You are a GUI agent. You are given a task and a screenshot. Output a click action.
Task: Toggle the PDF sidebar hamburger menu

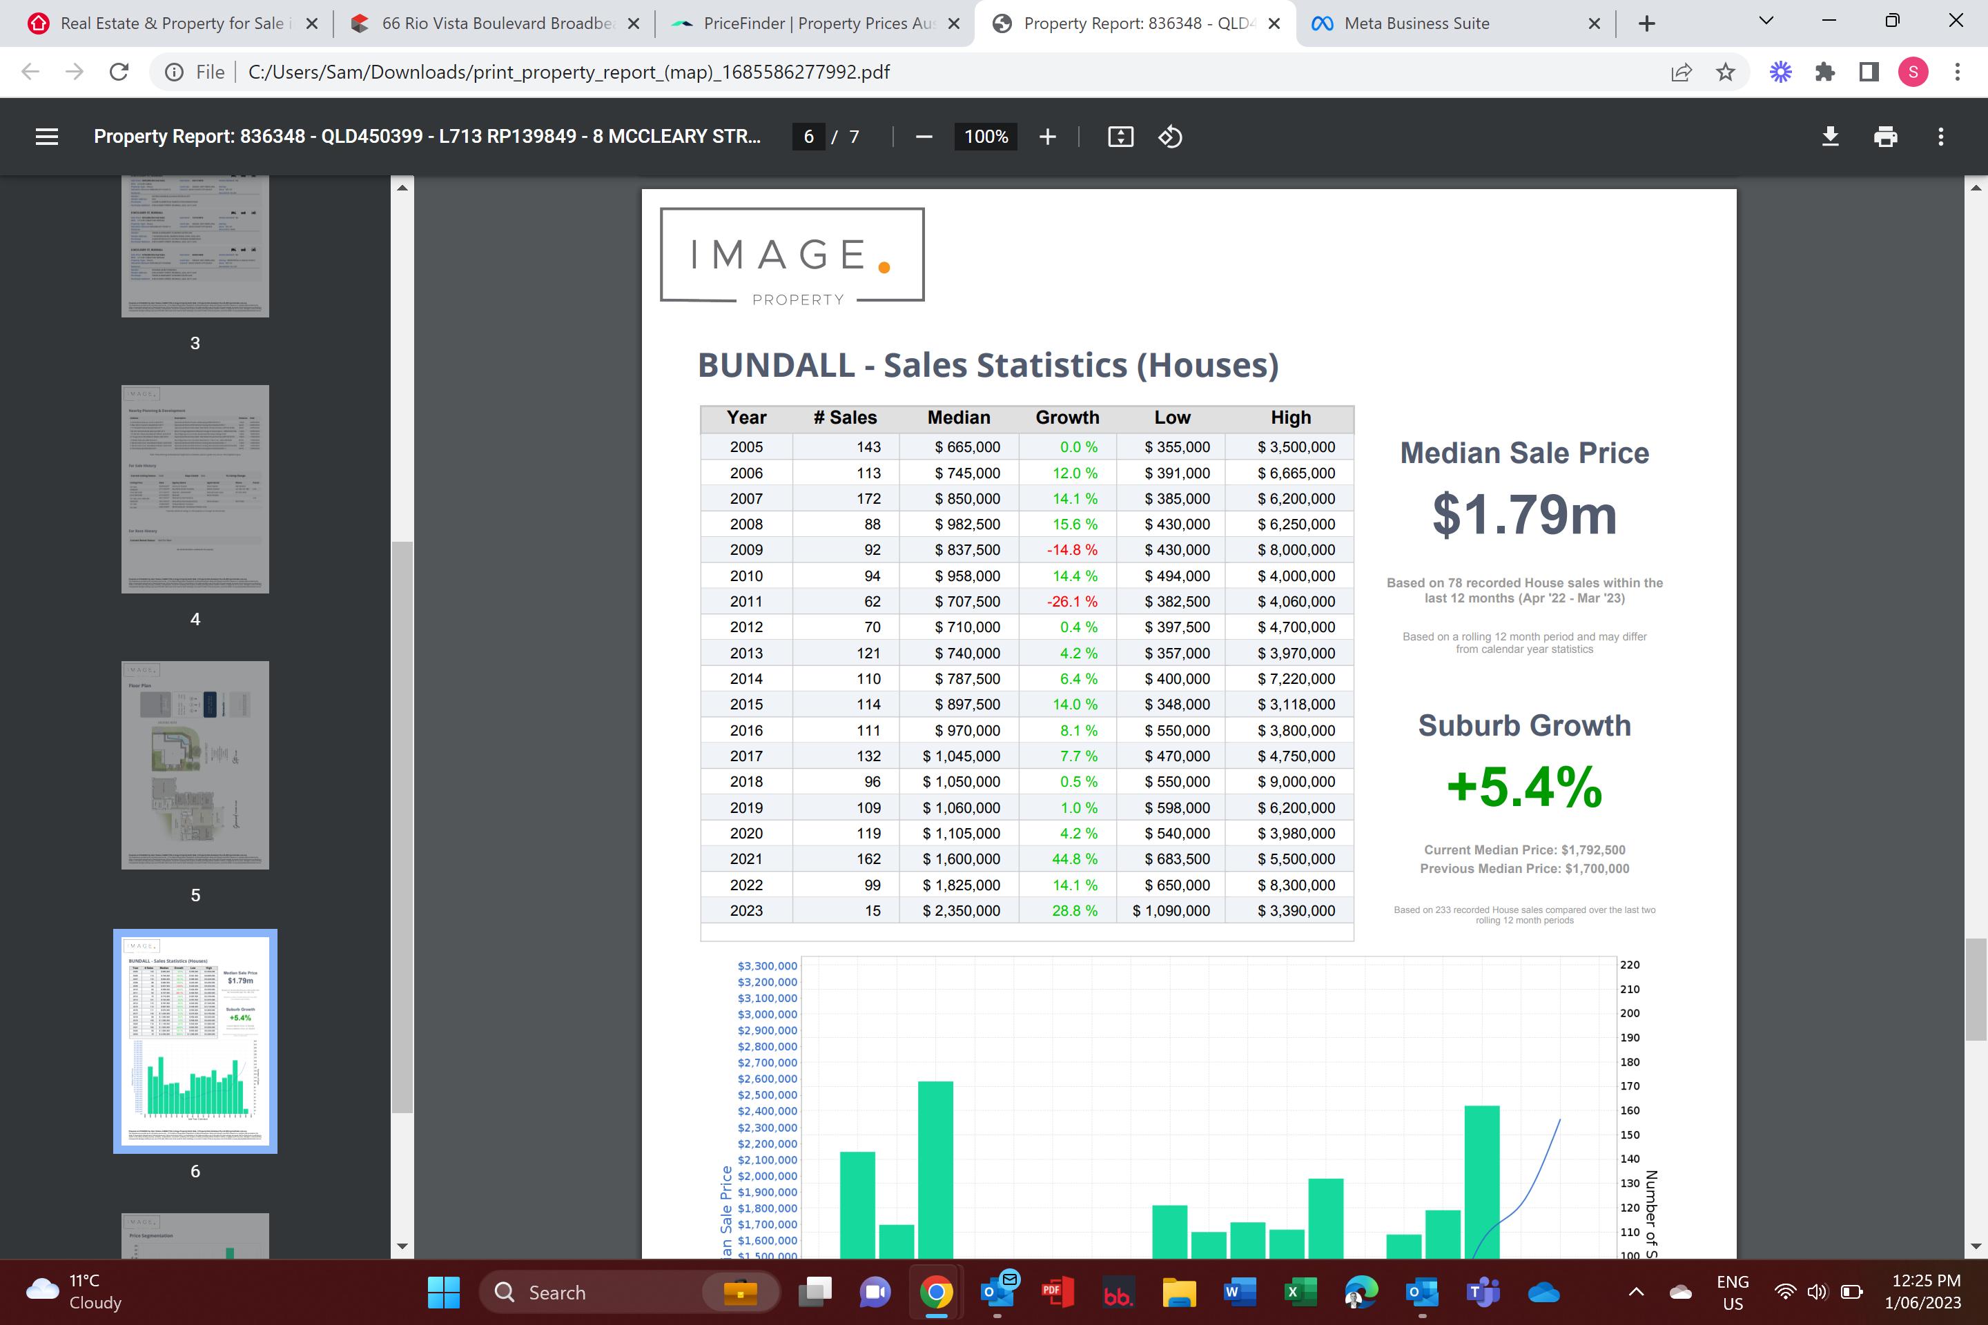point(48,137)
